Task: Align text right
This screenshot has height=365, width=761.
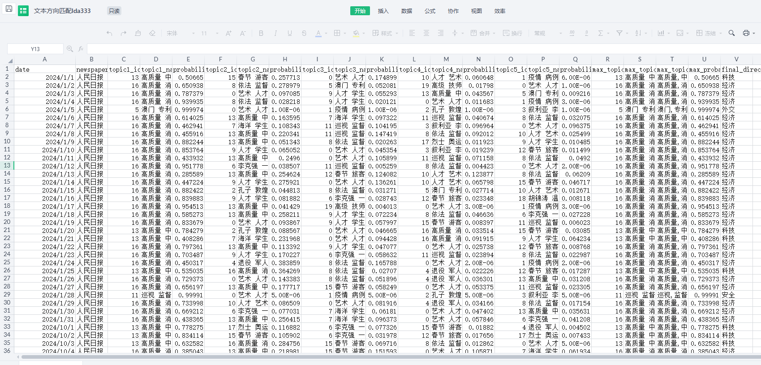Action: coord(441,33)
